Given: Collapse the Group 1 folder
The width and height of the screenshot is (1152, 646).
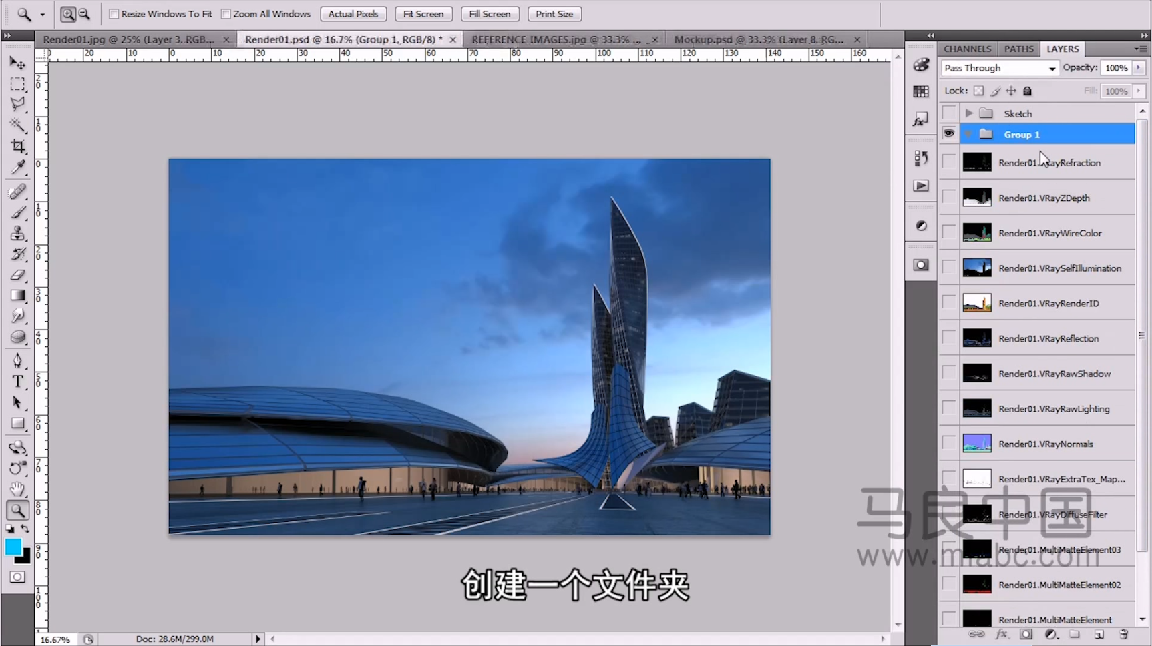Looking at the screenshot, I should (968, 135).
